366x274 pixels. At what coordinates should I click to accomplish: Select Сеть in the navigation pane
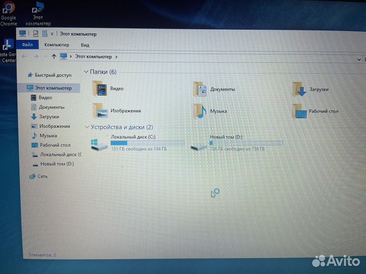tap(38, 177)
